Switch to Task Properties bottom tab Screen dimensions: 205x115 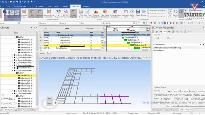tap(157, 110)
